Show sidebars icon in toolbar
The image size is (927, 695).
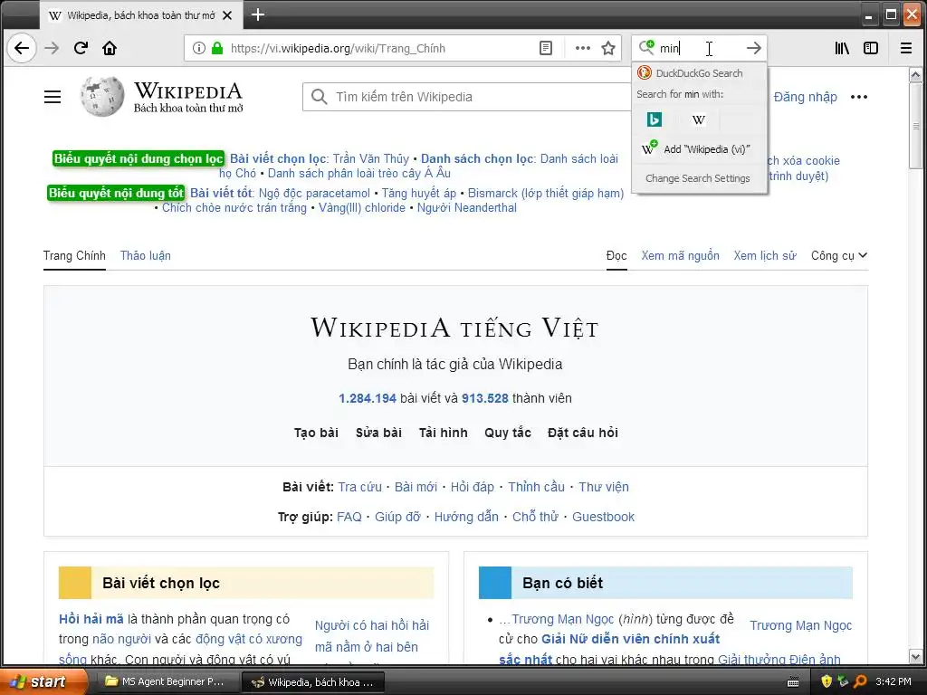pos(871,48)
